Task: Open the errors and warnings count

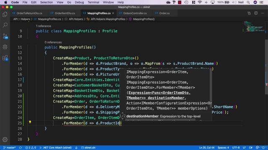Action: coord(31,147)
